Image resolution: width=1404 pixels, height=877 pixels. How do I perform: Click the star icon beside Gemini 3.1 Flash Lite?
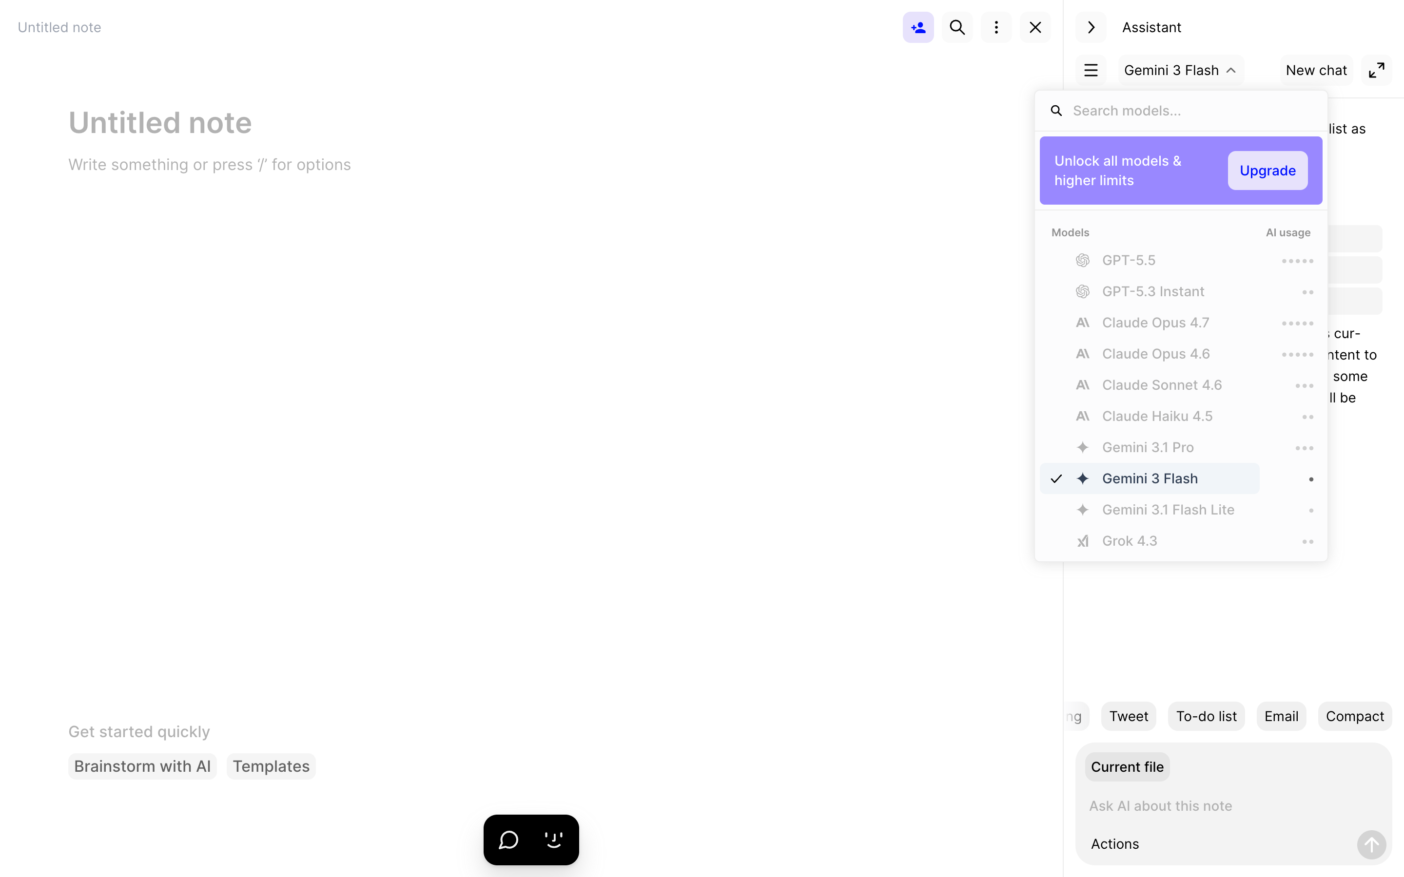coord(1082,510)
